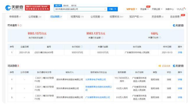
Task: Switch to the 公司发展 tab
Action: click(x=97, y=17)
